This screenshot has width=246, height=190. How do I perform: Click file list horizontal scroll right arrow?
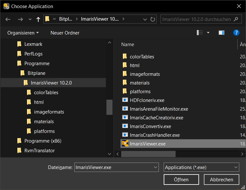[242, 154]
